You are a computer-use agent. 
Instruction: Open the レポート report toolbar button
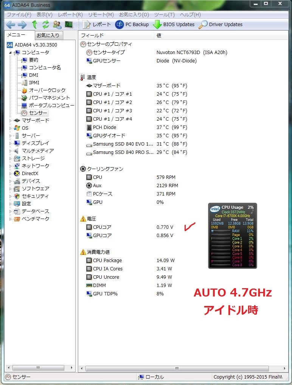[97, 25]
